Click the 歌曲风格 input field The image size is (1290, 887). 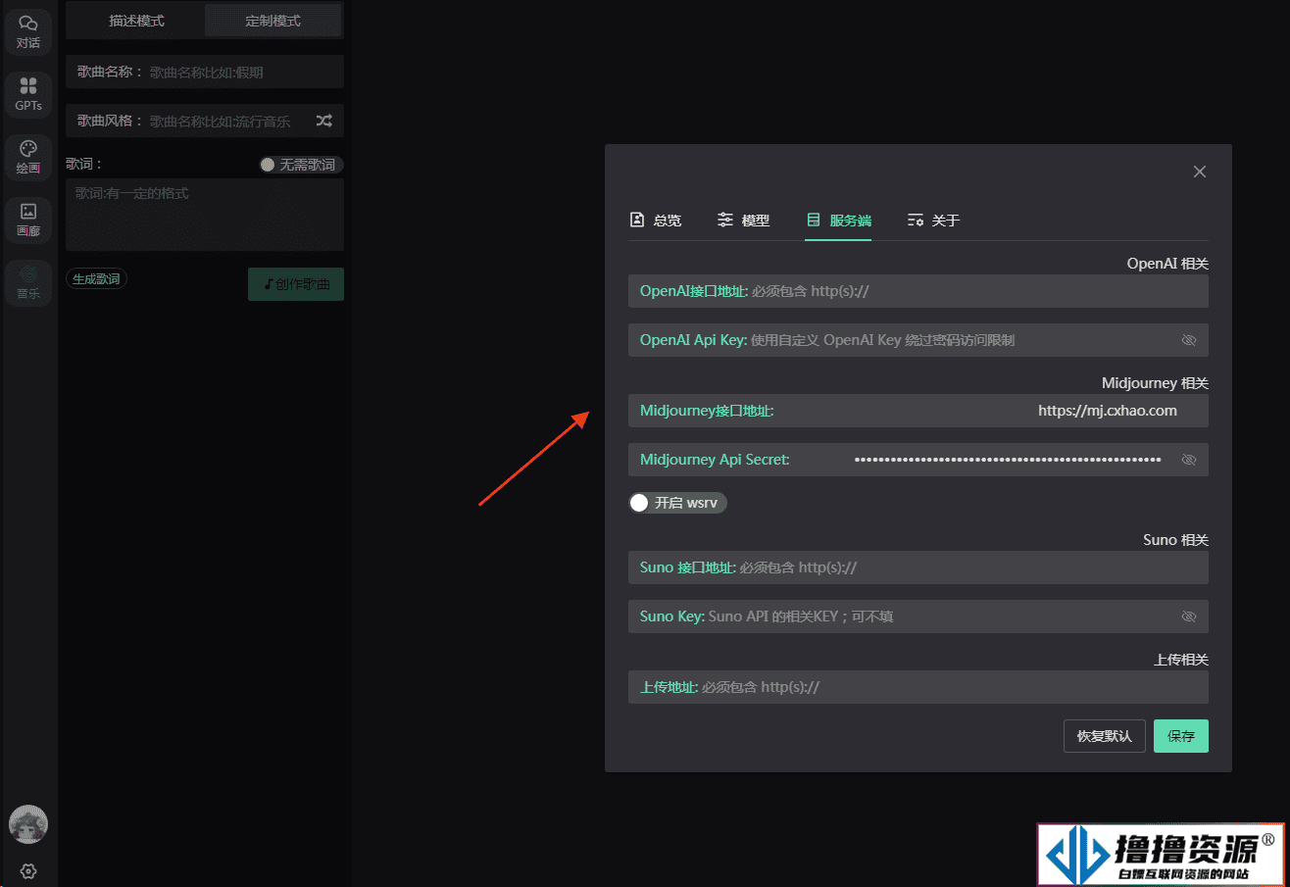(x=205, y=121)
